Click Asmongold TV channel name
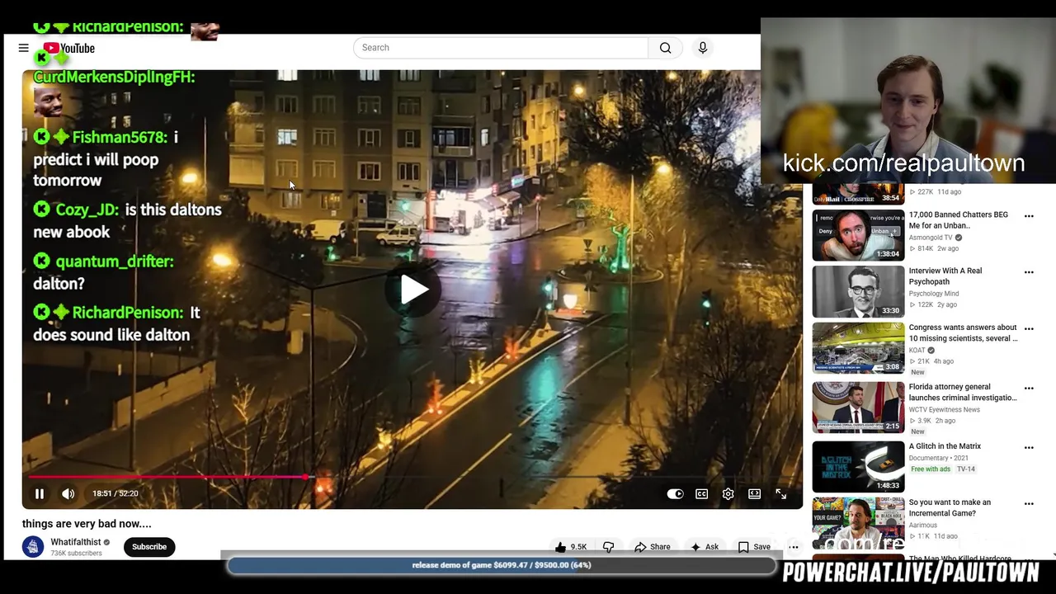Viewport: 1056px width, 594px height. pyautogui.click(x=931, y=238)
